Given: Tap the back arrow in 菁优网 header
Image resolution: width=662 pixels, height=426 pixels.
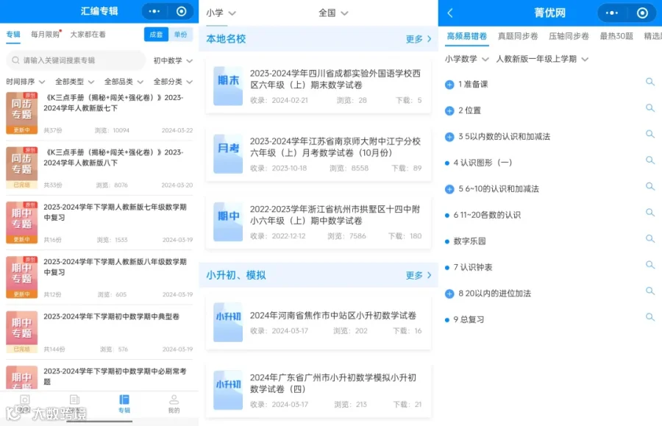Looking at the screenshot, I should click(x=450, y=13).
